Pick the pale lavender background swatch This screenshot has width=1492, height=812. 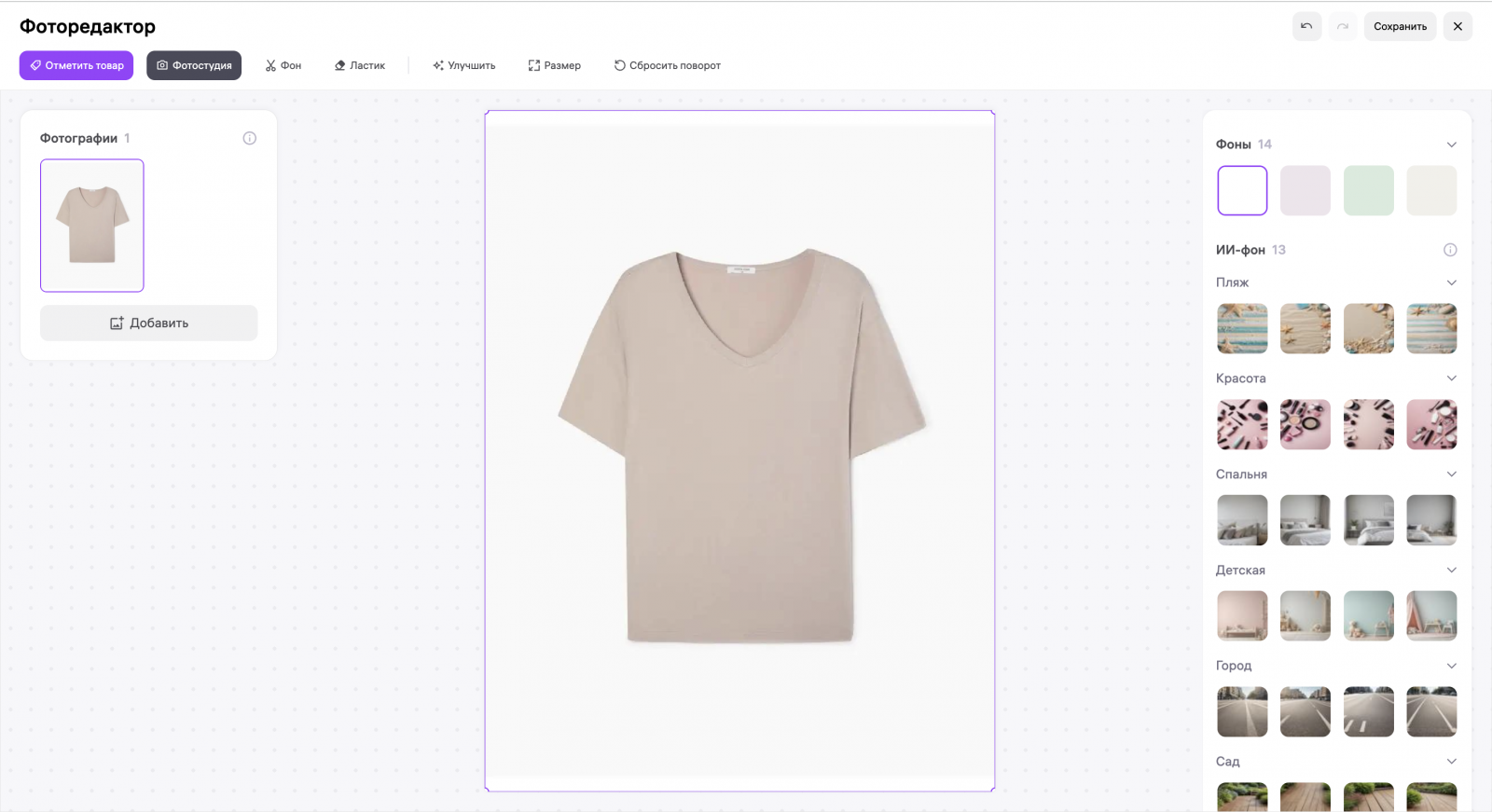click(x=1305, y=190)
